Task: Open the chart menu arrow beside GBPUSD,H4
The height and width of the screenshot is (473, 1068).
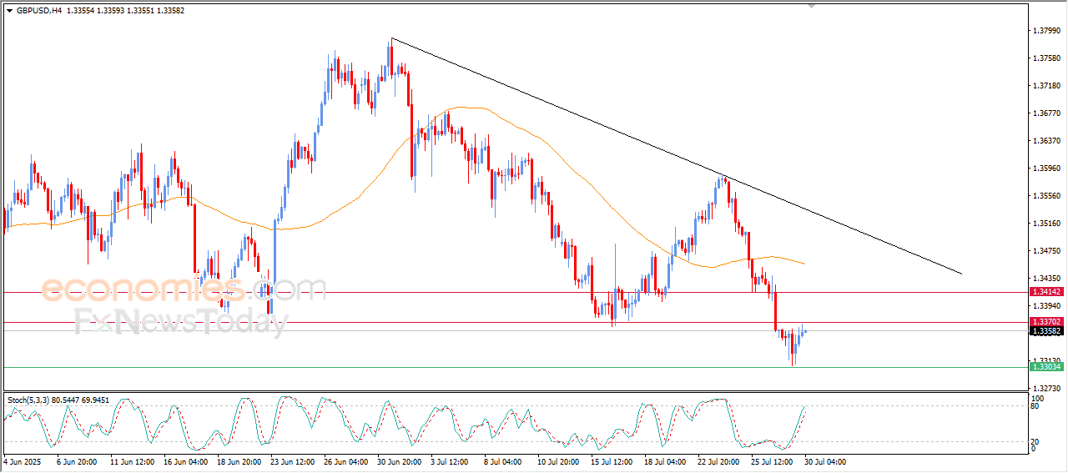Action: pos(10,11)
